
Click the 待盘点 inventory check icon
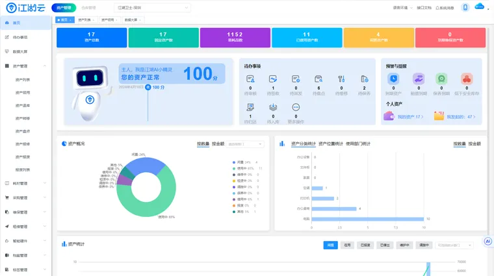pos(318,79)
